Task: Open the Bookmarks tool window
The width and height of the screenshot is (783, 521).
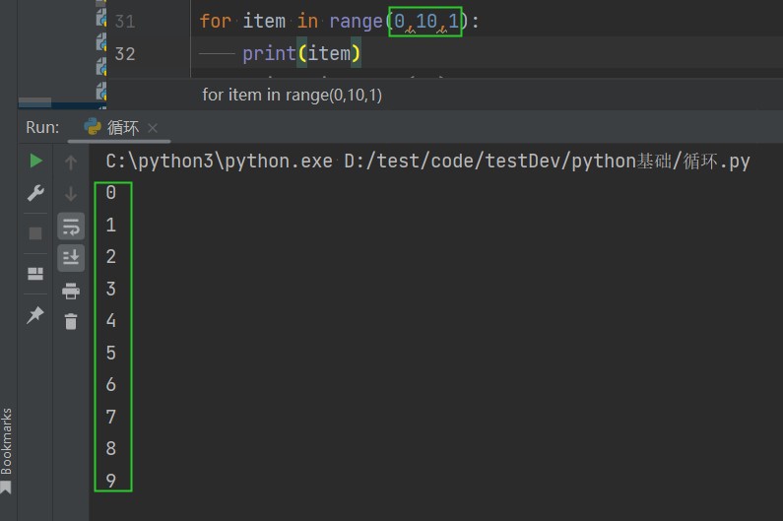Action: [7, 448]
